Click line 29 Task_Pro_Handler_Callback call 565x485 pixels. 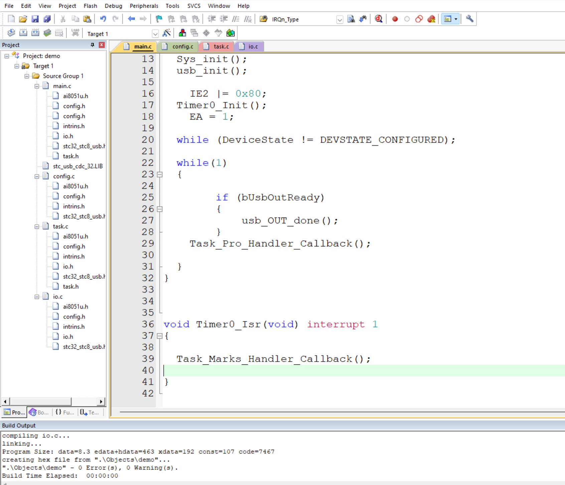280,244
